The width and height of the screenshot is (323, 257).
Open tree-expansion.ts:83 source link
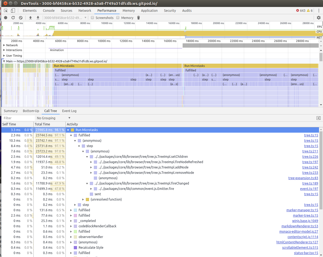[303, 178]
